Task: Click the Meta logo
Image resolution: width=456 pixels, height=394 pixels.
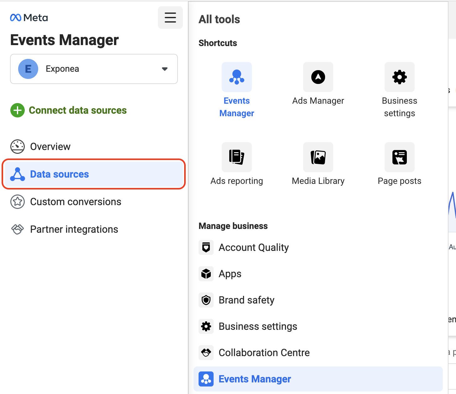Action: [x=29, y=18]
